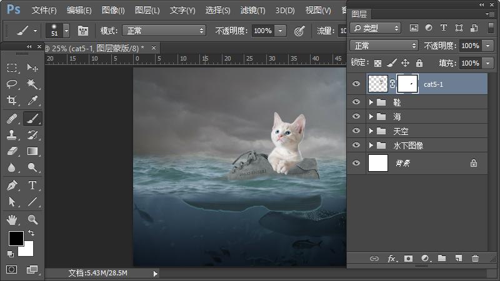Lock all for the layer
This screenshot has width=500, height=281.
(x=419, y=63)
